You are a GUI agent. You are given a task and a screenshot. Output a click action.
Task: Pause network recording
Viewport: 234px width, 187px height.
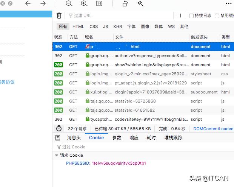(x=179, y=16)
